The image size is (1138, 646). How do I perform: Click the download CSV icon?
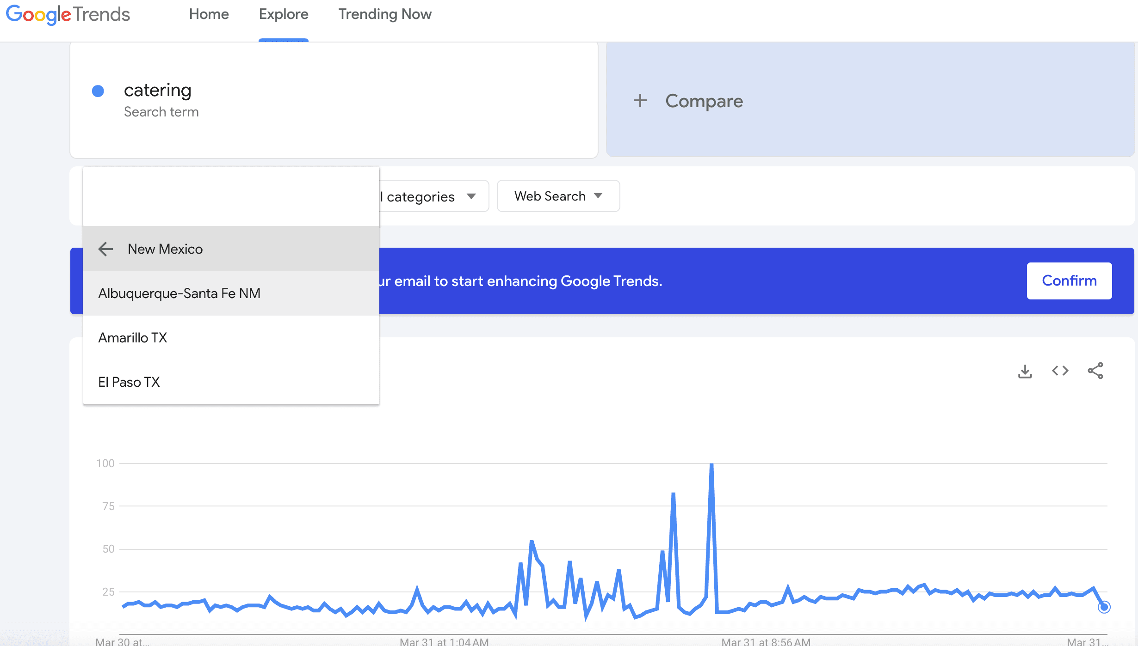point(1025,371)
